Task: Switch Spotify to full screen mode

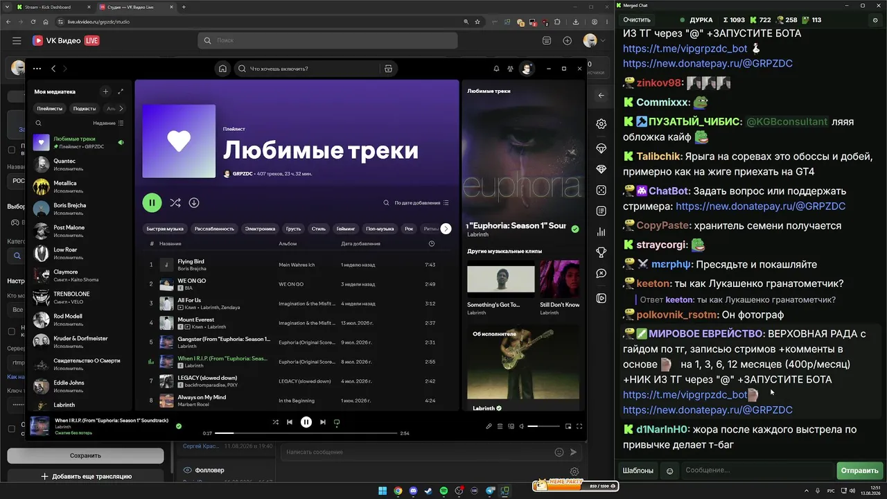Action: [579, 426]
